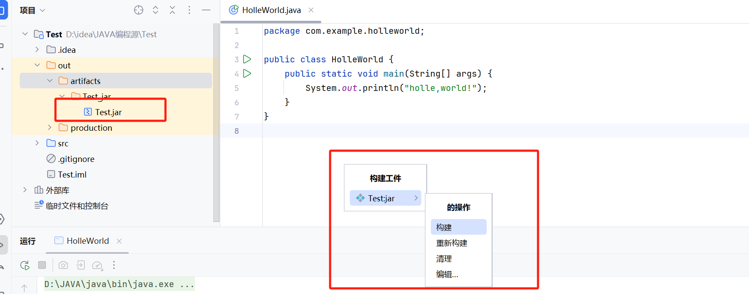The image size is (749, 294).
Task: Collapse the artifacts folder
Action: coord(50,81)
